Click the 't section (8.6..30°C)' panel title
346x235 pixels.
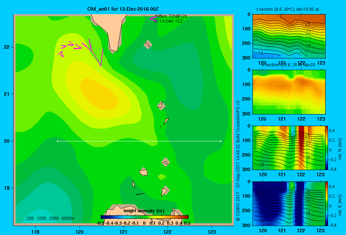pyautogui.click(x=288, y=9)
